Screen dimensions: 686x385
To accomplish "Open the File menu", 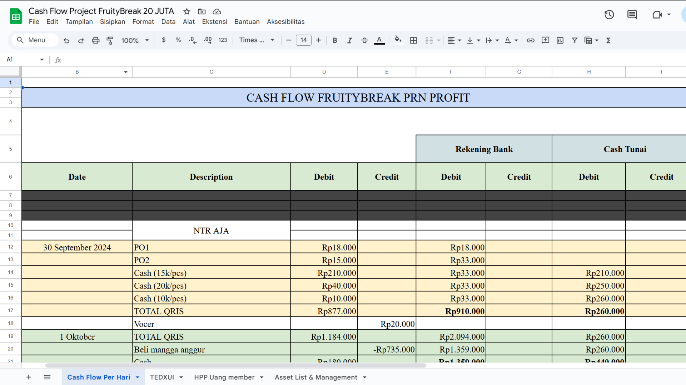I will tap(34, 22).
